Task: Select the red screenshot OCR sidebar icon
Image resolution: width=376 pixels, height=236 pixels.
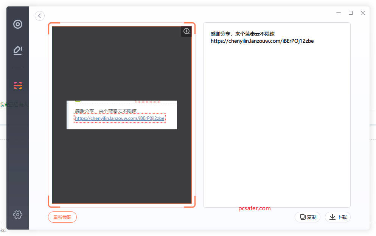Action: click(x=18, y=85)
